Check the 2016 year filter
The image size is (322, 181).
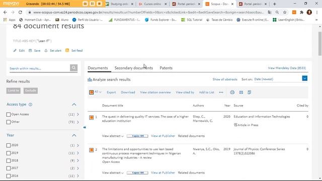[x=9, y=176]
